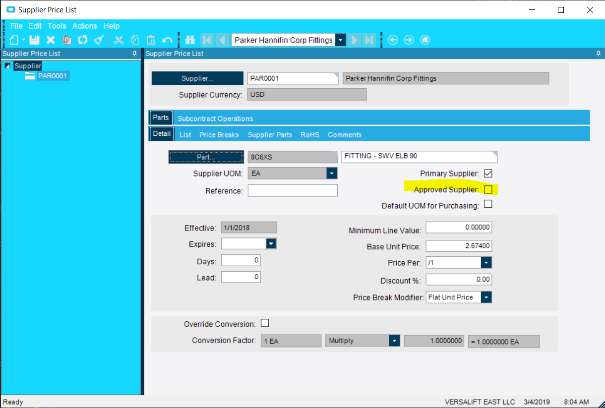Open Parker Hannifin Corp Fittings navigation dropdown
This screenshot has width=605, height=408.
tap(340, 40)
